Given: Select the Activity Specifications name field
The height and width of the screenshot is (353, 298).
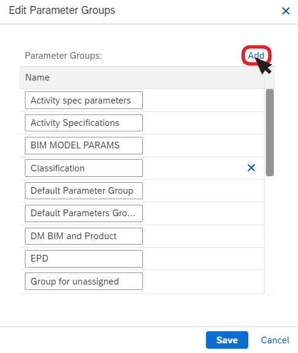Looking at the screenshot, I should [84, 123].
